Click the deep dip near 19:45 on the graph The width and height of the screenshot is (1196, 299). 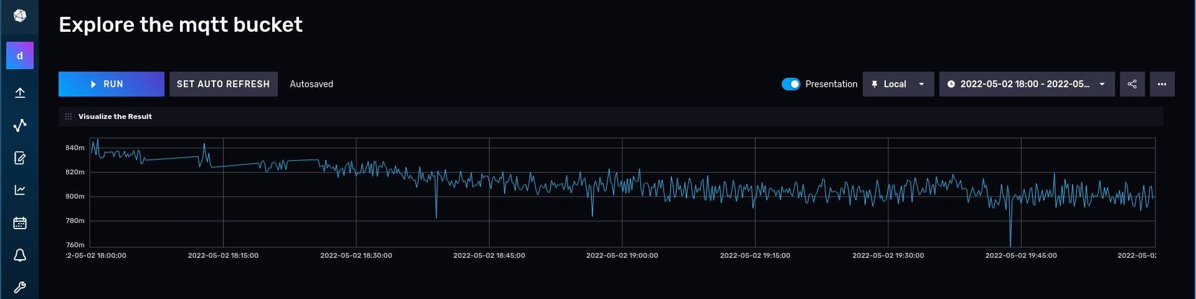(x=1010, y=237)
